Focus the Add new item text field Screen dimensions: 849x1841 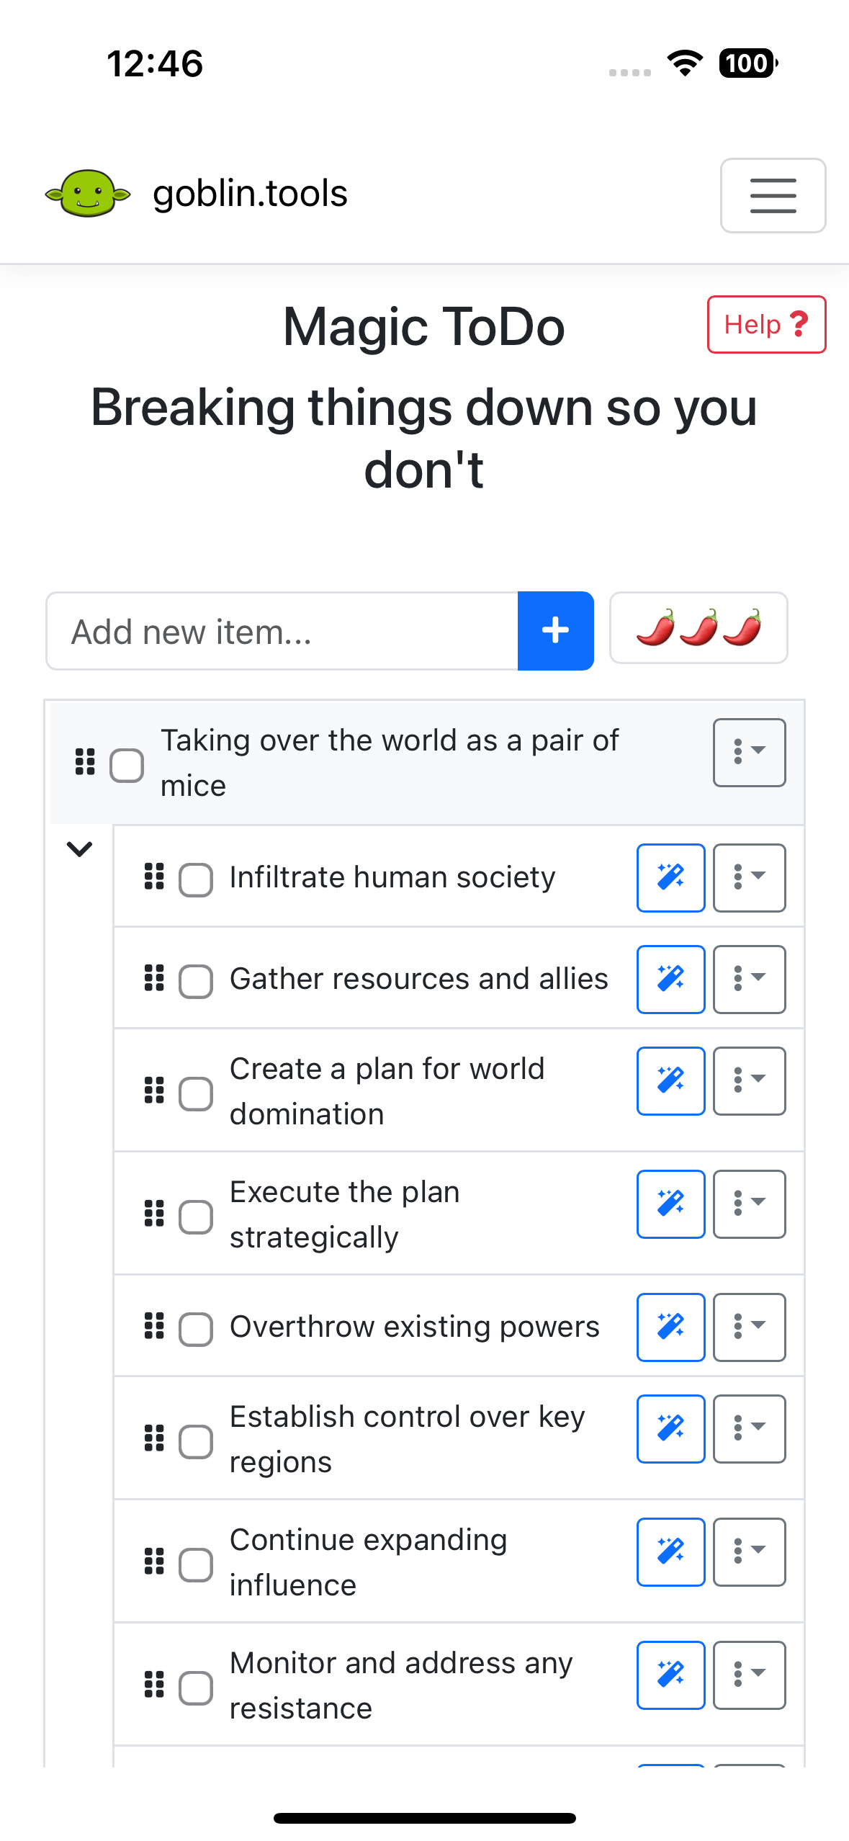point(282,631)
